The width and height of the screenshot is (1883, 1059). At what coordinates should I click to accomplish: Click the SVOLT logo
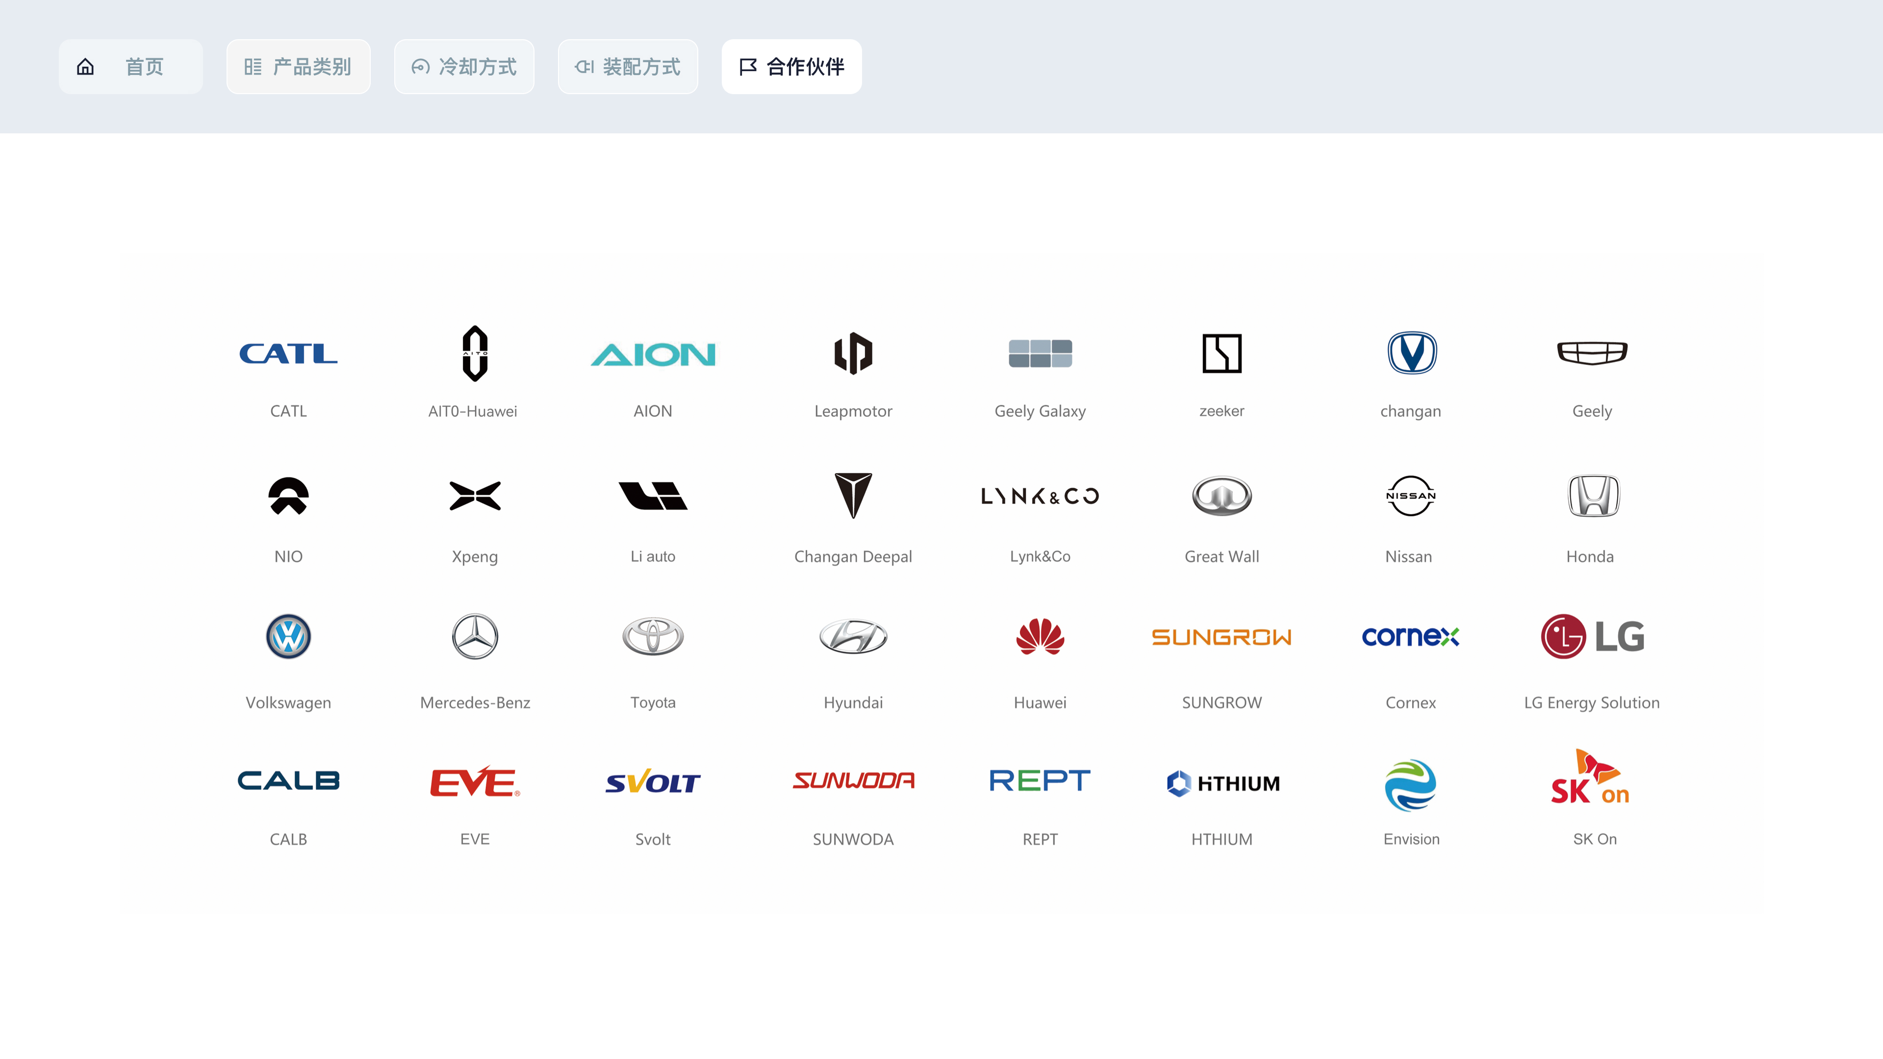(653, 782)
